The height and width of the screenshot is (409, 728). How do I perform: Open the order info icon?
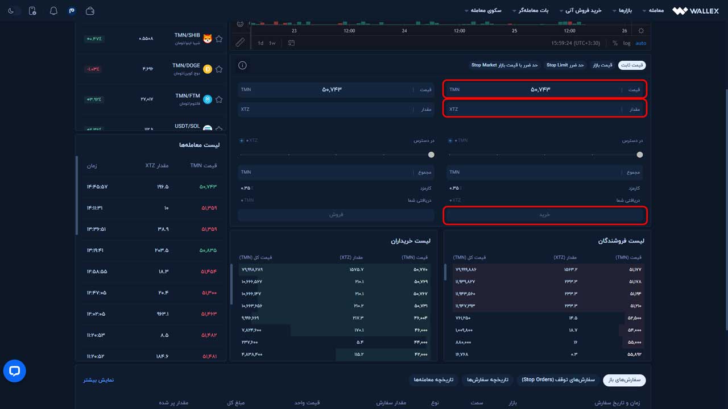[x=242, y=65]
